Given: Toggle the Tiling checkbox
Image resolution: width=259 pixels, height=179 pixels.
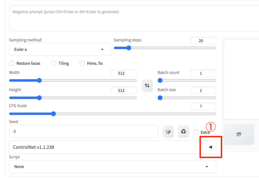Looking at the screenshot, I should point(54,63).
